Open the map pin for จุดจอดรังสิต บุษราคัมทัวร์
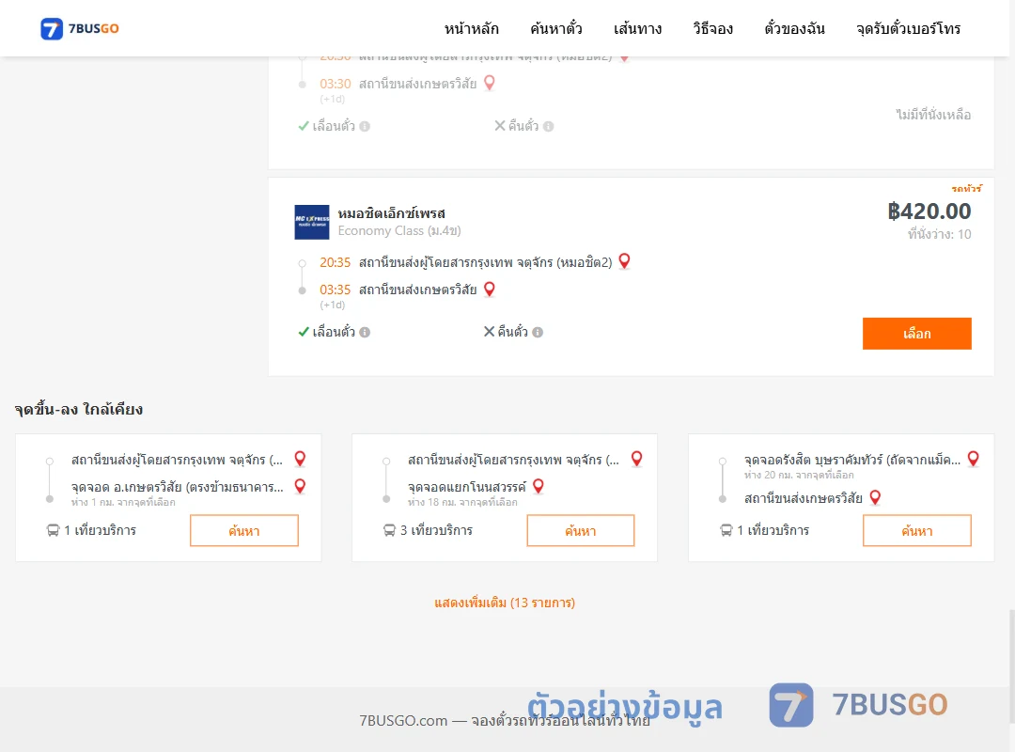This screenshot has height=752, width=1015. pyautogui.click(x=973, y=459)
